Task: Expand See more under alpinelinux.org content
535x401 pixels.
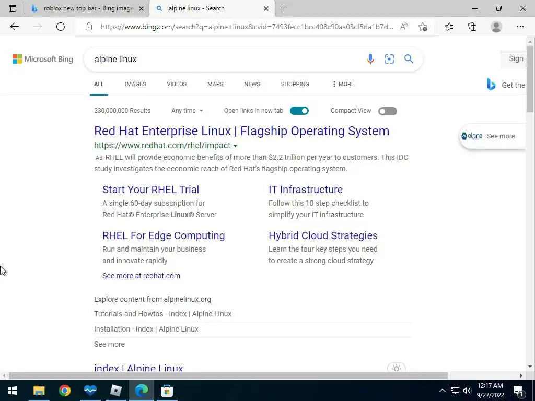Action: pos(109,344)
